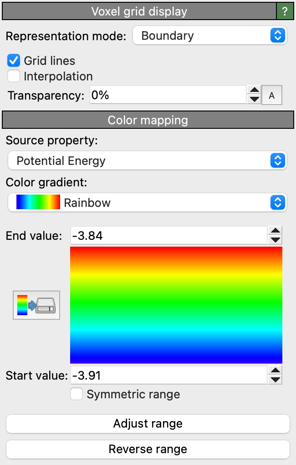Click the Transparency animate 'A' button

pos(272,95)
